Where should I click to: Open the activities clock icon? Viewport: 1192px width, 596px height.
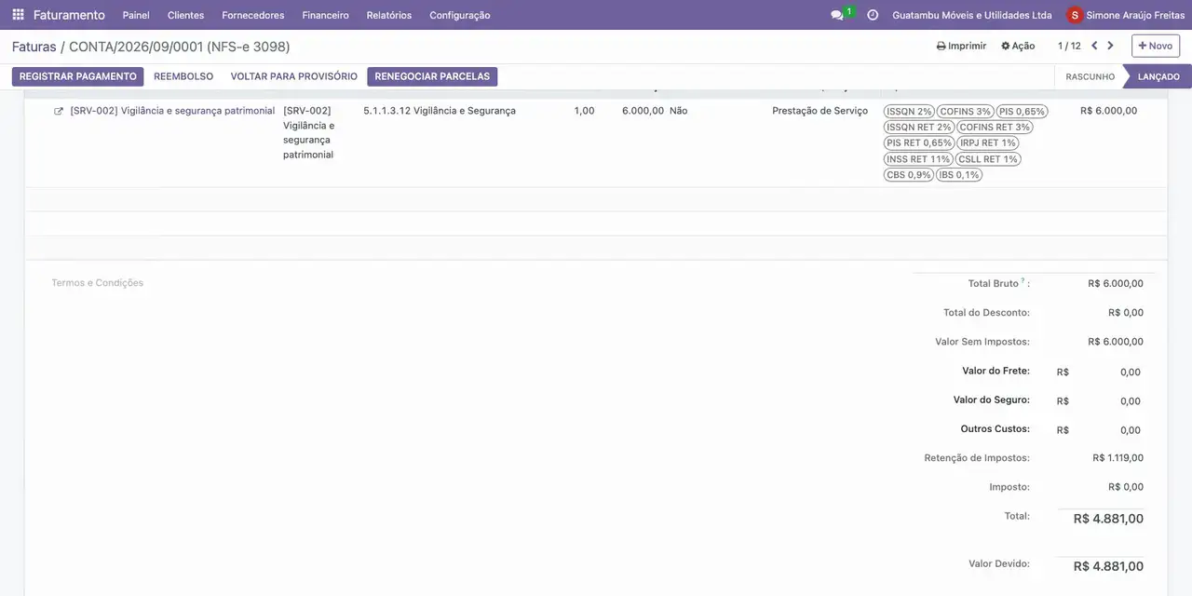[873, 15]
